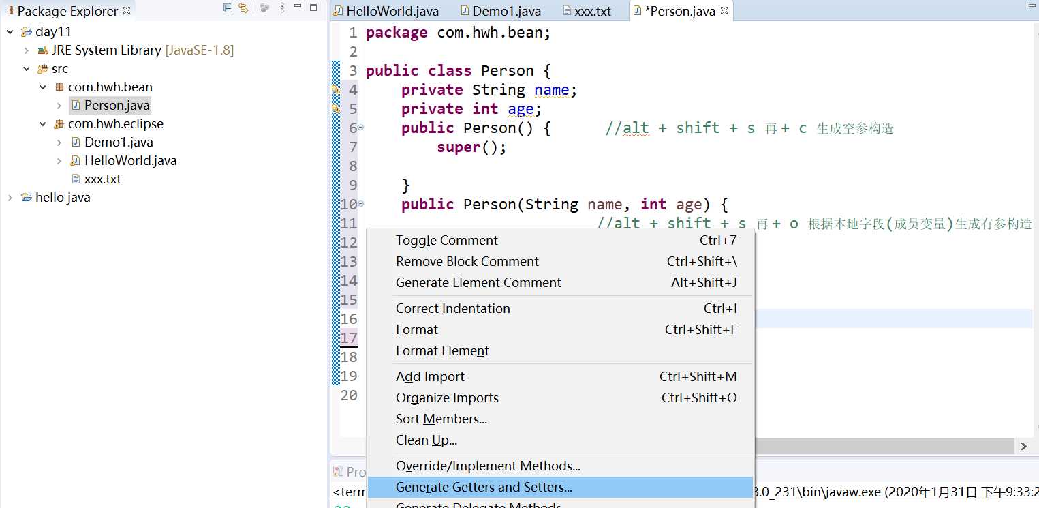Image resolution: width=1039 pixels, height=508 pixels.
Task: Click the com.hwh.bean package icon
Action: click(x=59, y=87)
